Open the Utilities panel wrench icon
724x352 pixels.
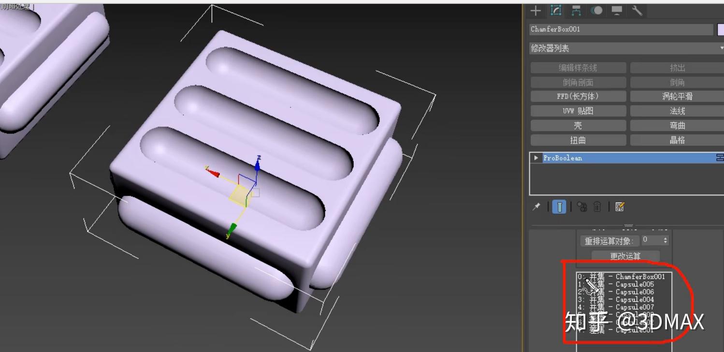[x=637, y=11]
